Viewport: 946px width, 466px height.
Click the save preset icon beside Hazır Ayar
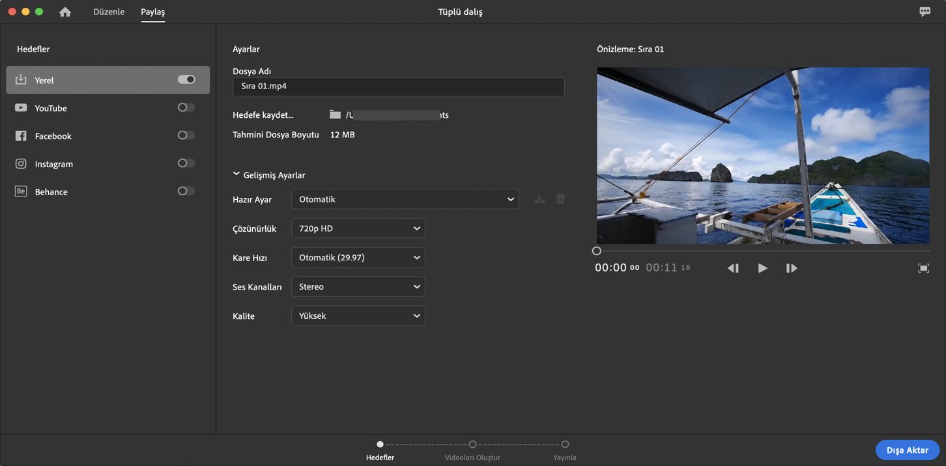(x=539, y=199)
